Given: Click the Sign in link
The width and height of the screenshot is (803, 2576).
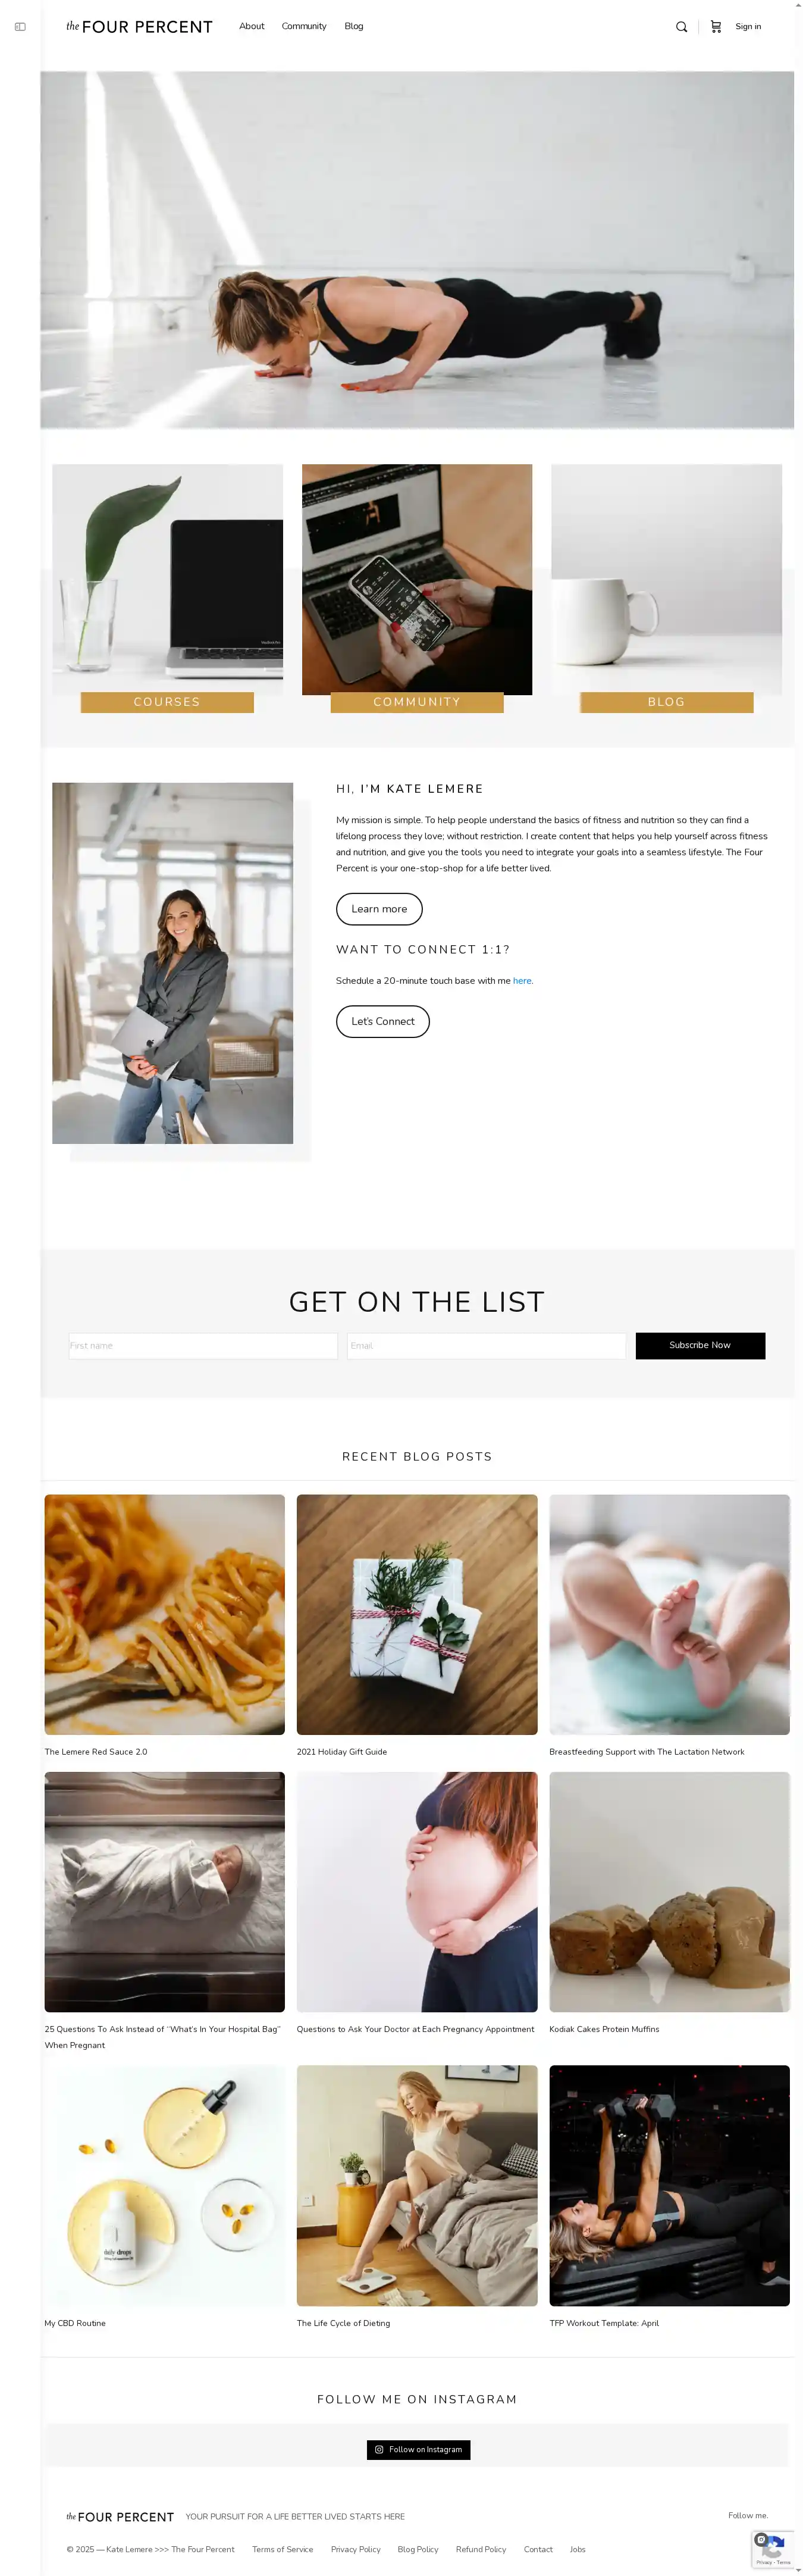Looking at the screenshot, I should pyautogui.click(x=748, y=27).
